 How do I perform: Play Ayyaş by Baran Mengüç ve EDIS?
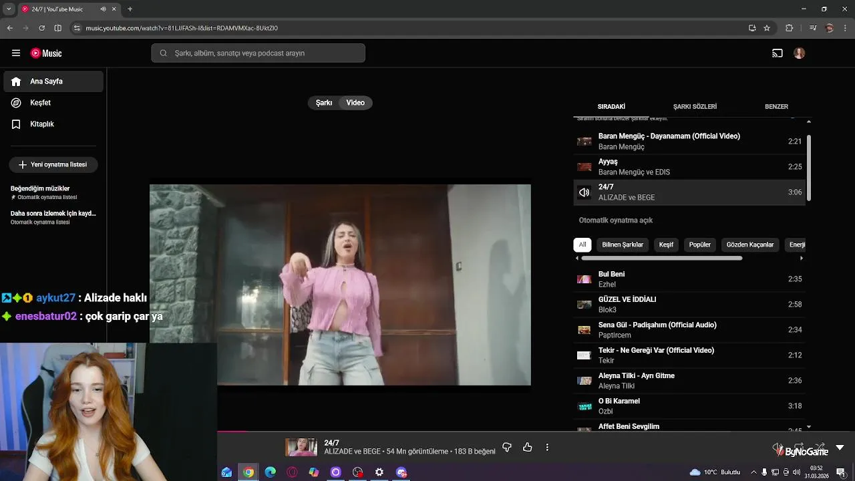tap(689, 167)
